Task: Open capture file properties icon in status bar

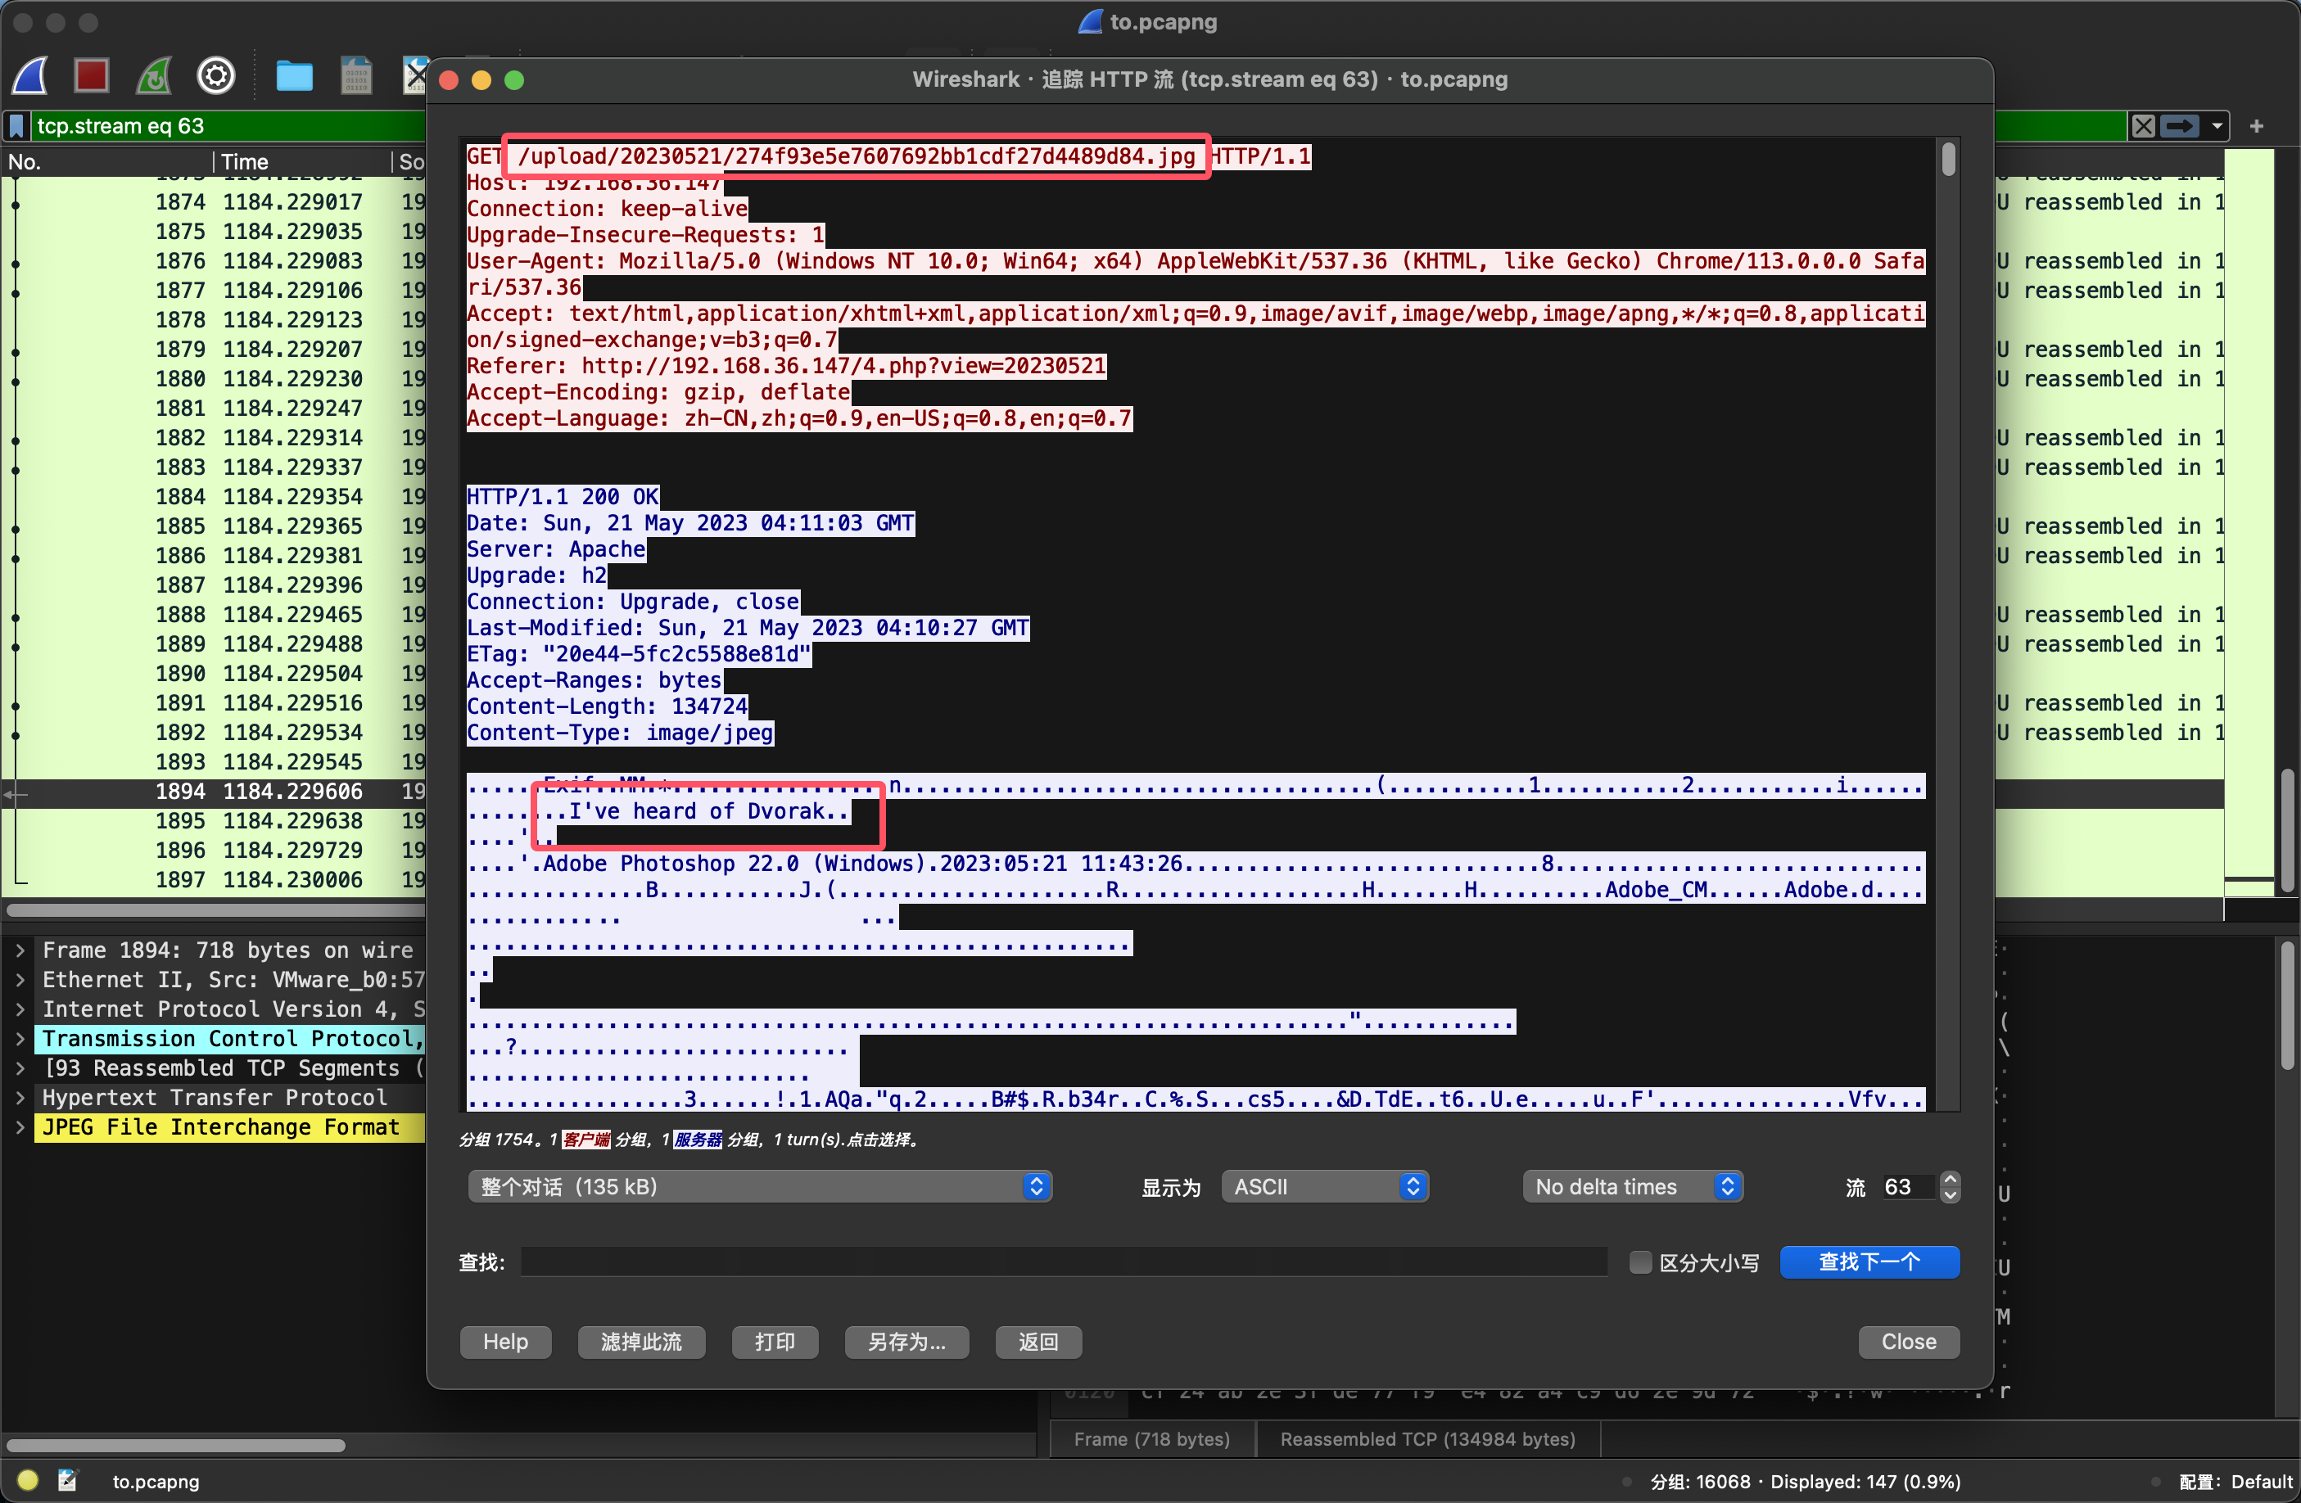Action: coord(68,1480)
